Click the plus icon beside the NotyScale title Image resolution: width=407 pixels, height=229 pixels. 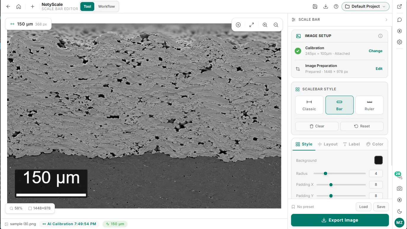[x=33, y=7]
